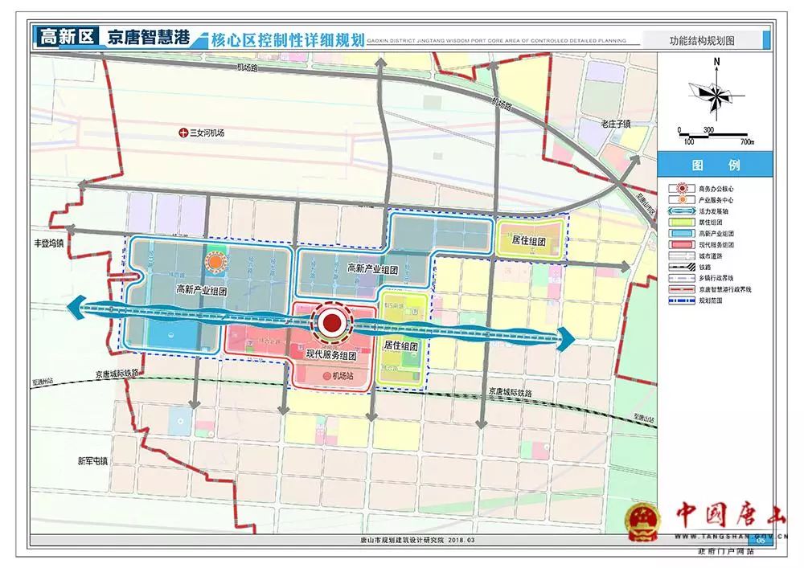
Task: Pick the green 居住组团 legend swatch
Action: 681,222
